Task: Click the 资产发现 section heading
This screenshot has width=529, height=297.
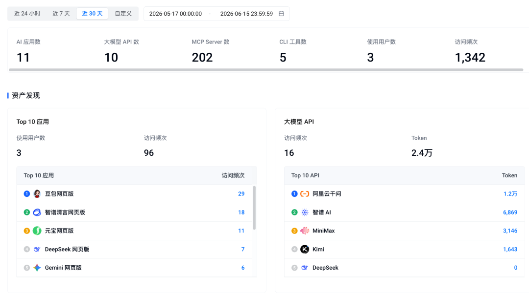Action: [x=26, y=96]
